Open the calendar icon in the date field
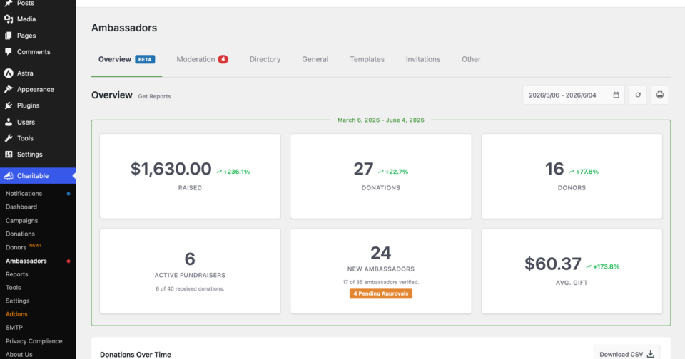The image size is (685, 359). tap(616, 95)
